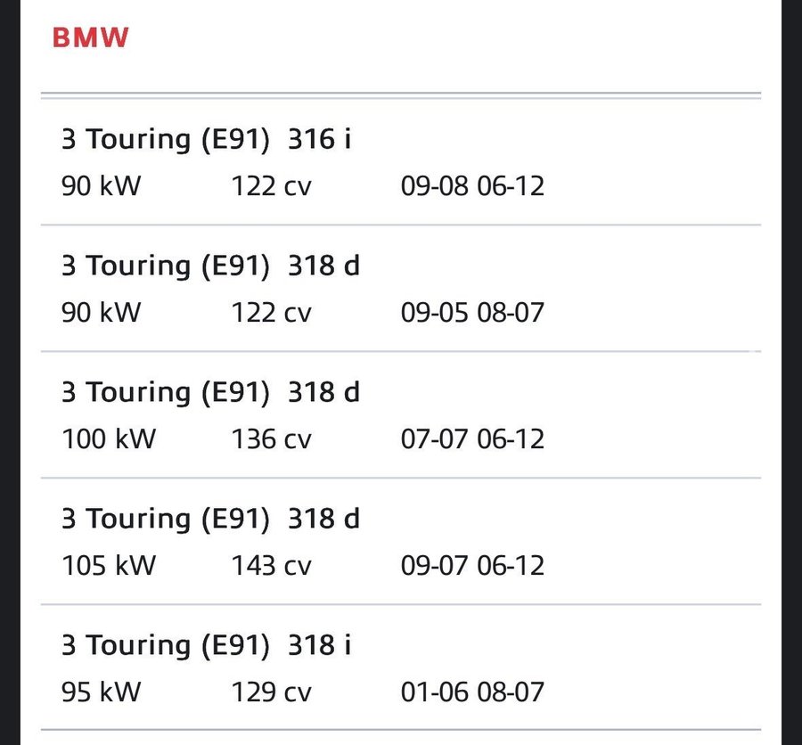
Task: Tap the 3 Touring (E91) 318 i entry
Action: (x=206, y=645)
